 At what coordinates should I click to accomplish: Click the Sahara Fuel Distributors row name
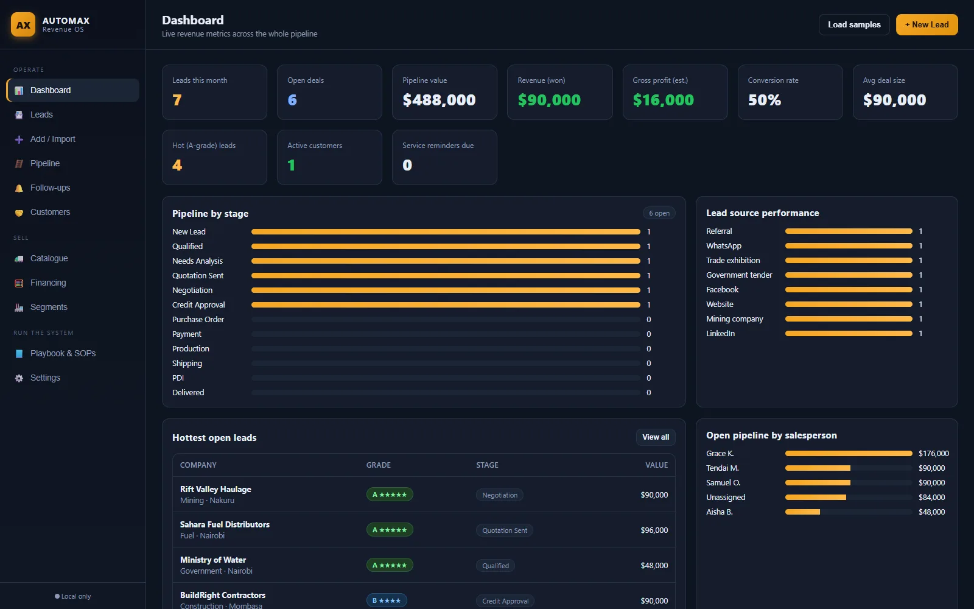tap(225, 524)
